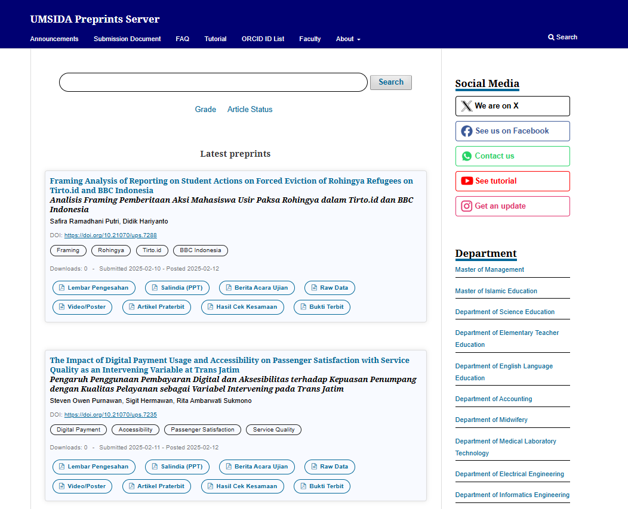Open Raw Data file of first preprint

[330, 288]
